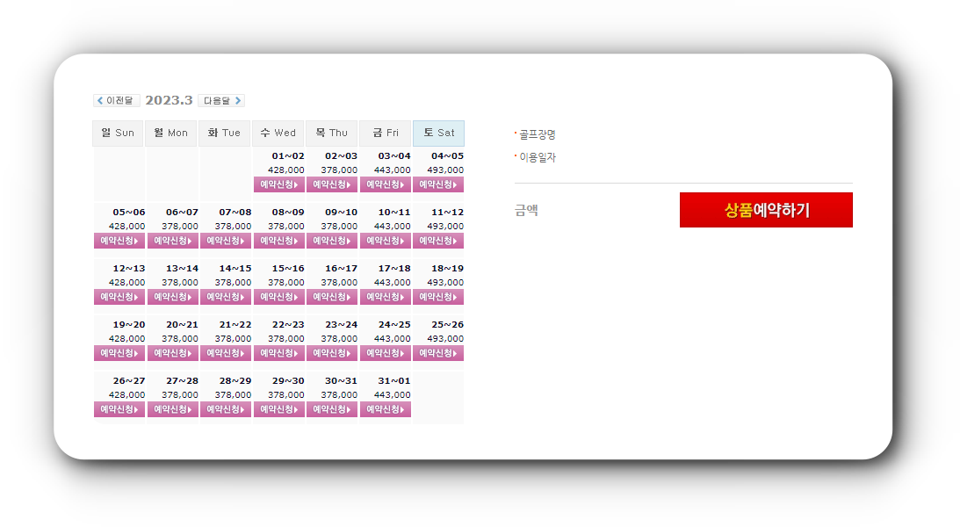Click the 31~01 date text
Viewport: 960px width, 527px height.
(394, 381)
